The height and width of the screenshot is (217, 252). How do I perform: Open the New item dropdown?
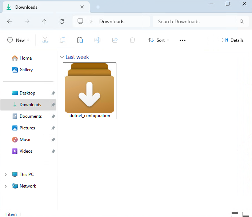tap(18, 40)
